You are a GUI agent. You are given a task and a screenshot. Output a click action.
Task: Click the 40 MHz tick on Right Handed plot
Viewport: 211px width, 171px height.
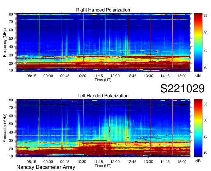coord(11,47)
